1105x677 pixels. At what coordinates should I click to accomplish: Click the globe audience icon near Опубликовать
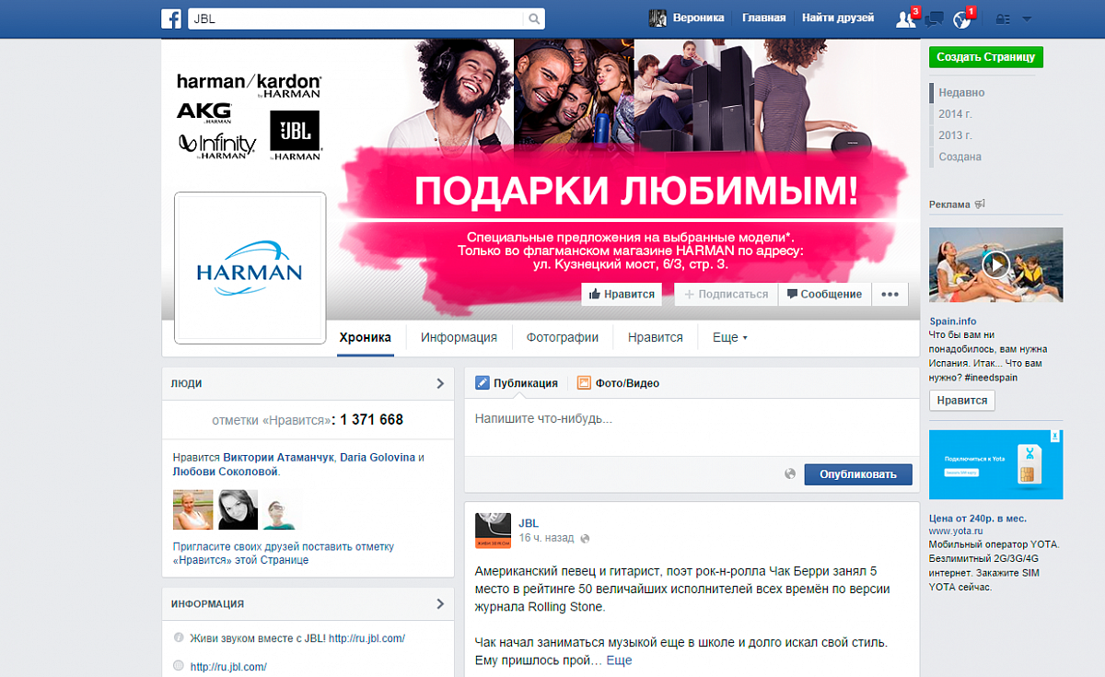(x=790, y=474)
